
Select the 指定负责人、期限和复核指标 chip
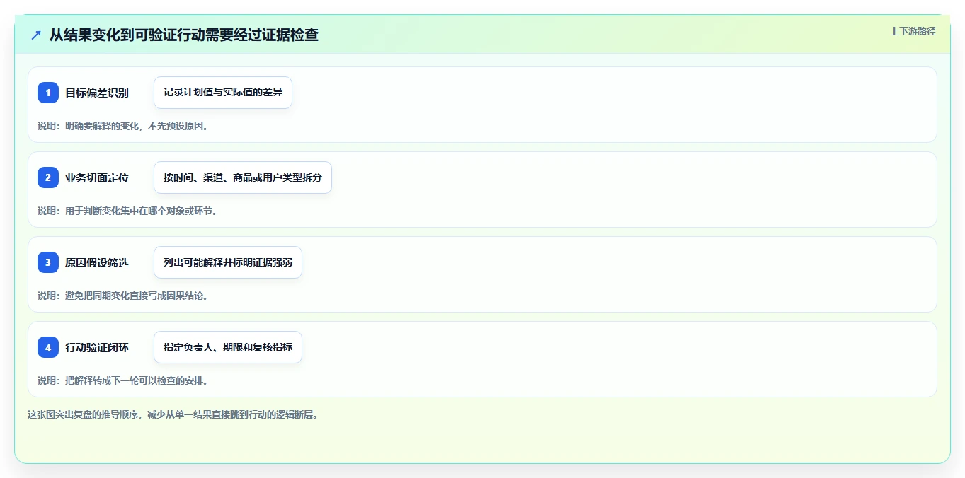tap(228, 347)
